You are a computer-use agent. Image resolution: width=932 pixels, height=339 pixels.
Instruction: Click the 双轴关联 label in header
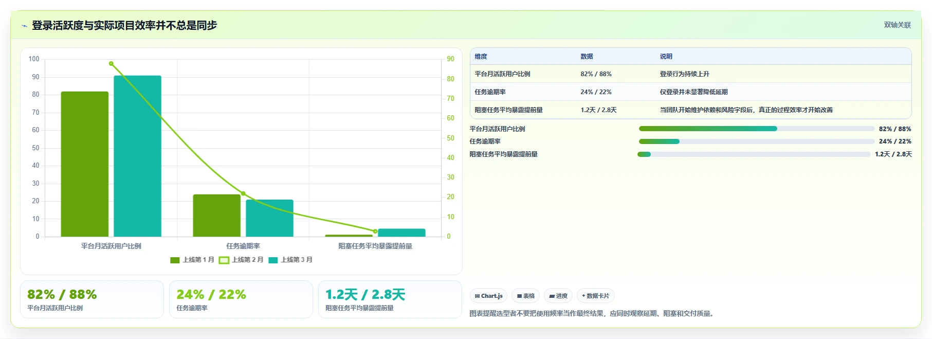point(898,25)
